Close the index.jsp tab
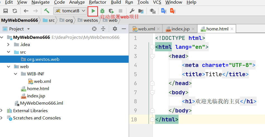 (x=193, y=29)
